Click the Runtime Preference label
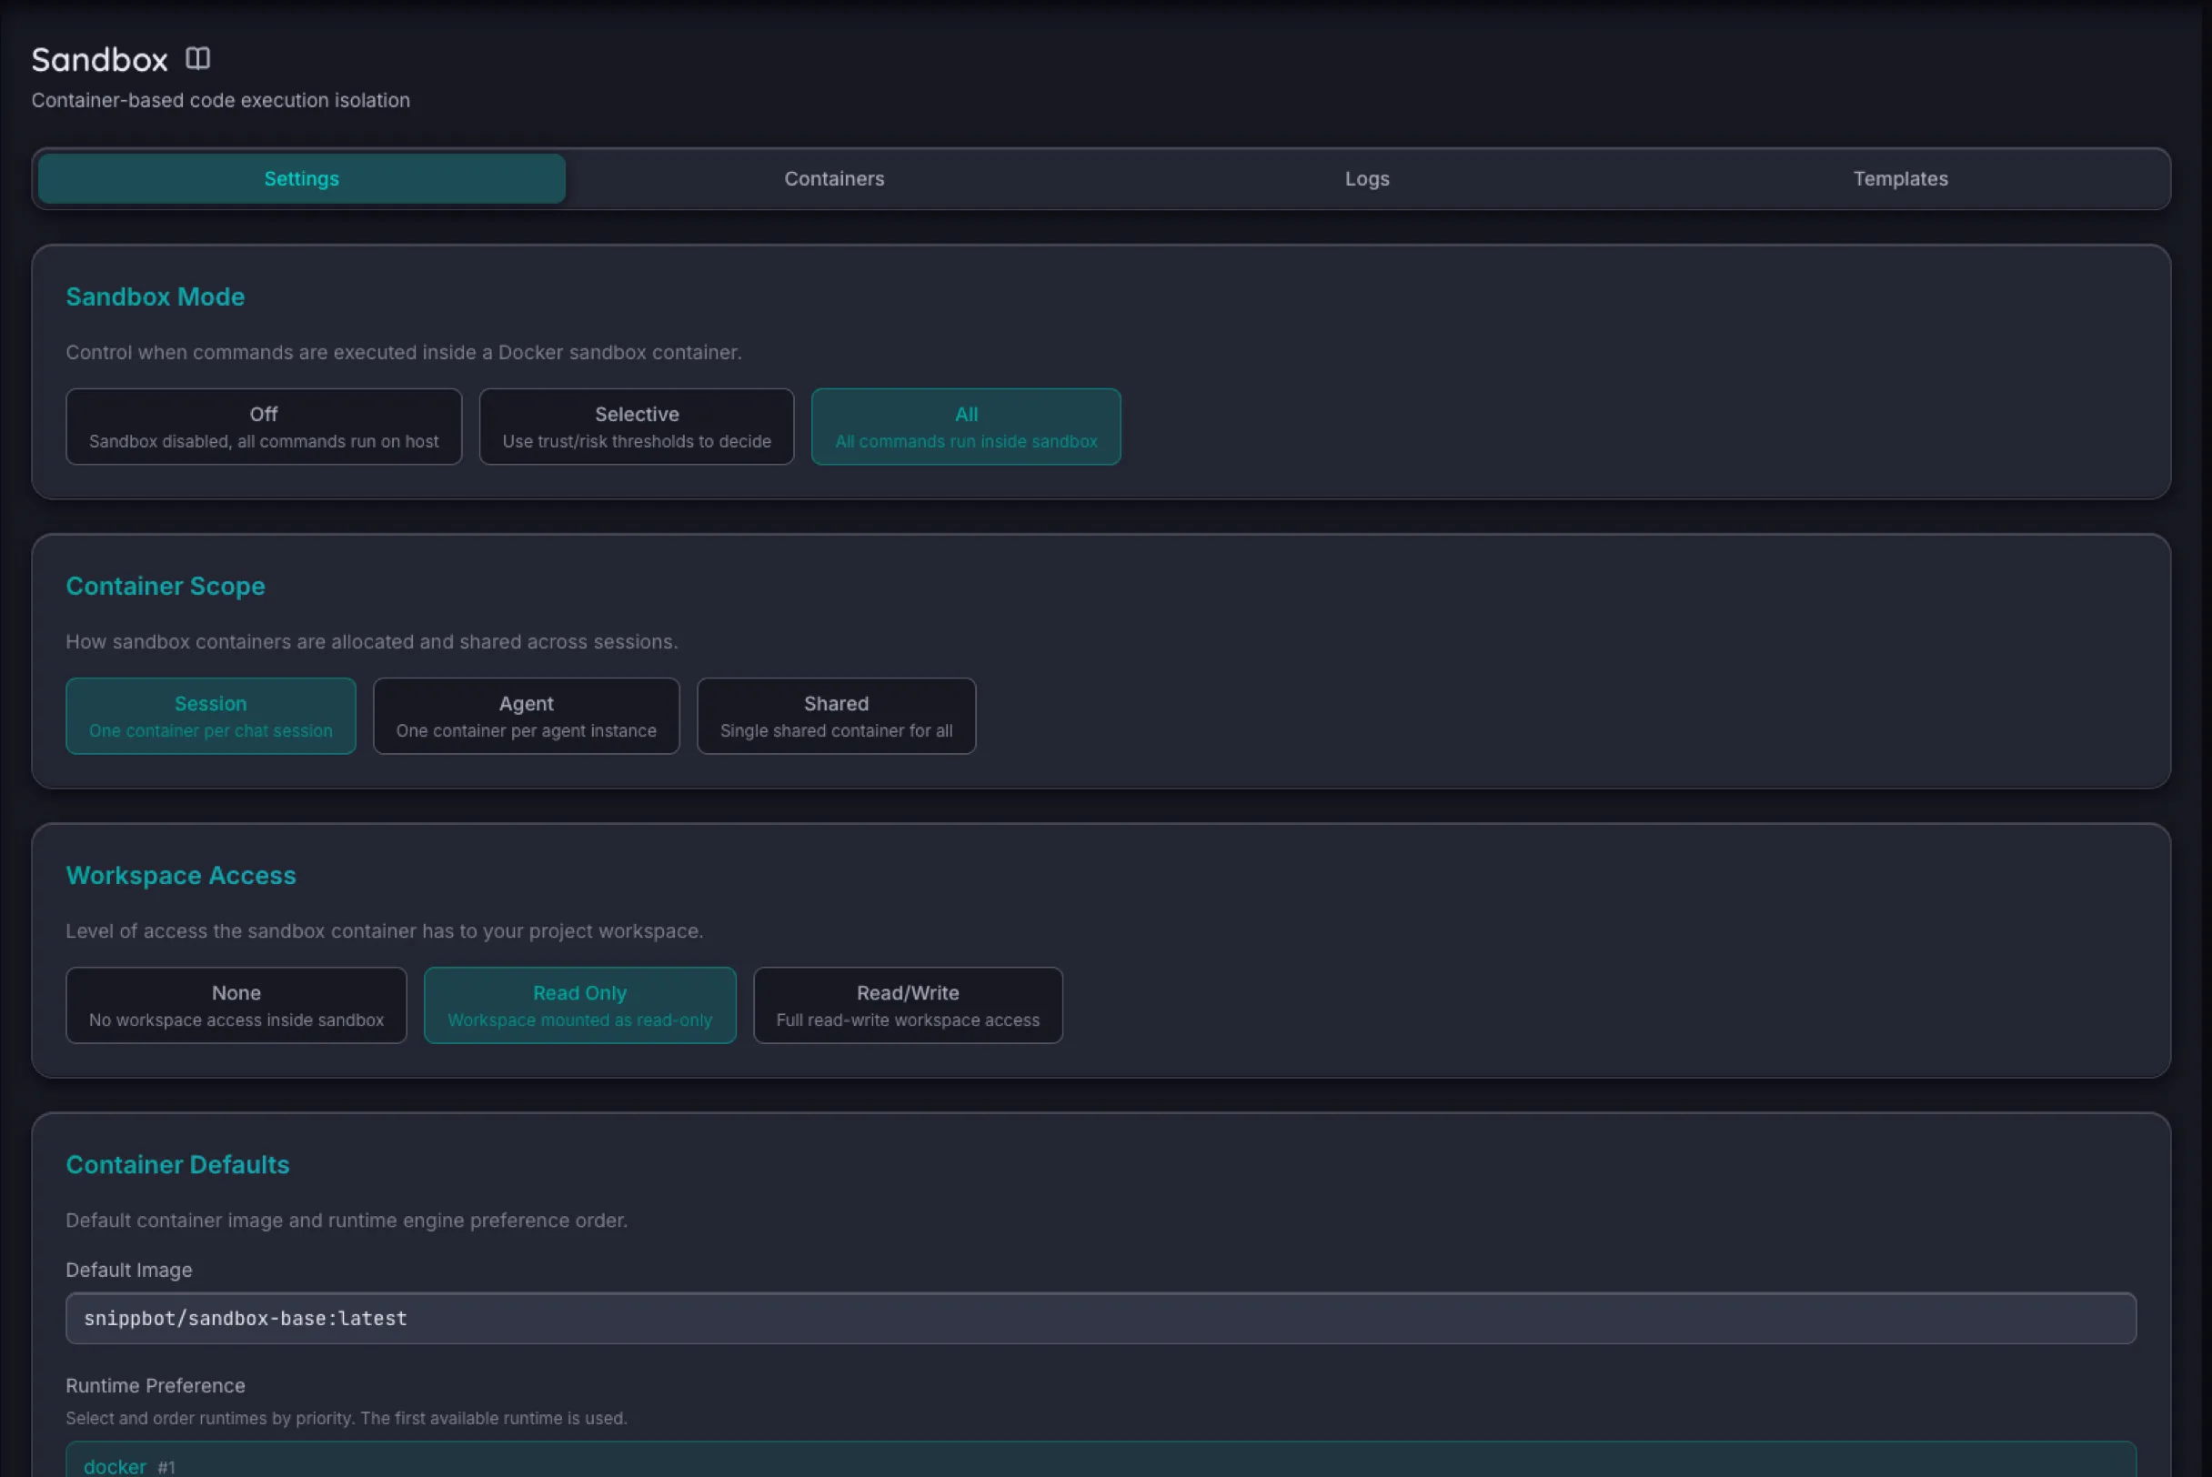Viewport: 2212px width, 1477px height. [x=156, y=1386]
